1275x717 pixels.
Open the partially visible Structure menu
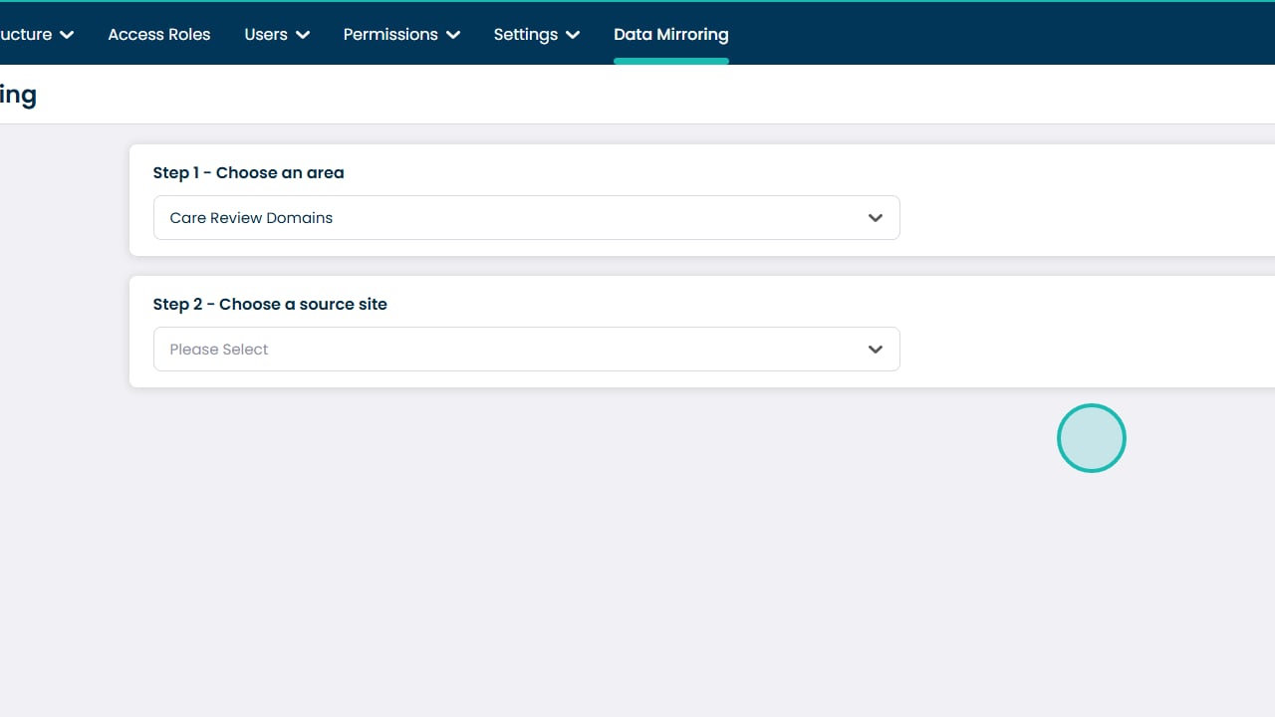click(26, 35)
